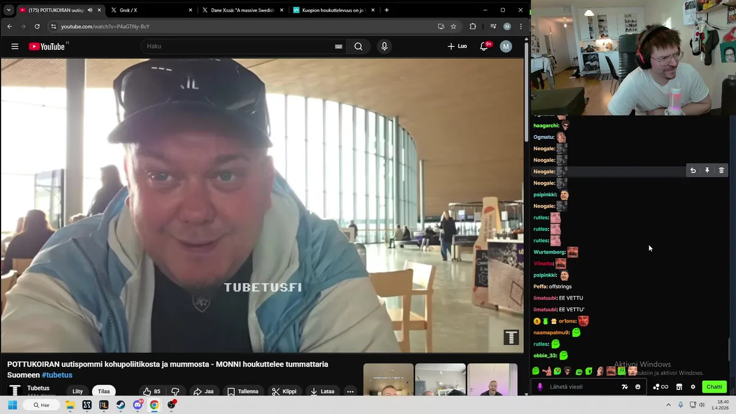Click the Luo create button
Image resolution: width=736 pixels, height=414 pixels.
pyautogui.click(x=457, y=47)
